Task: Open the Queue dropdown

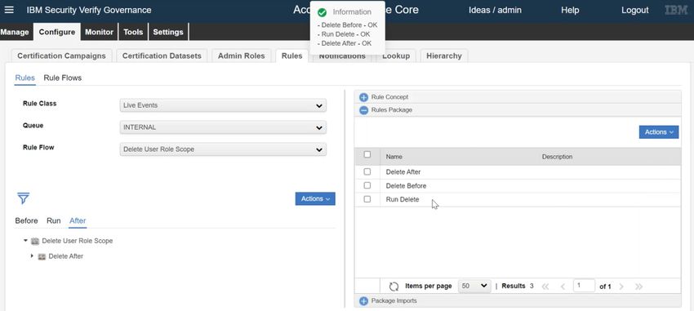Action: click(x=223, y=127)
